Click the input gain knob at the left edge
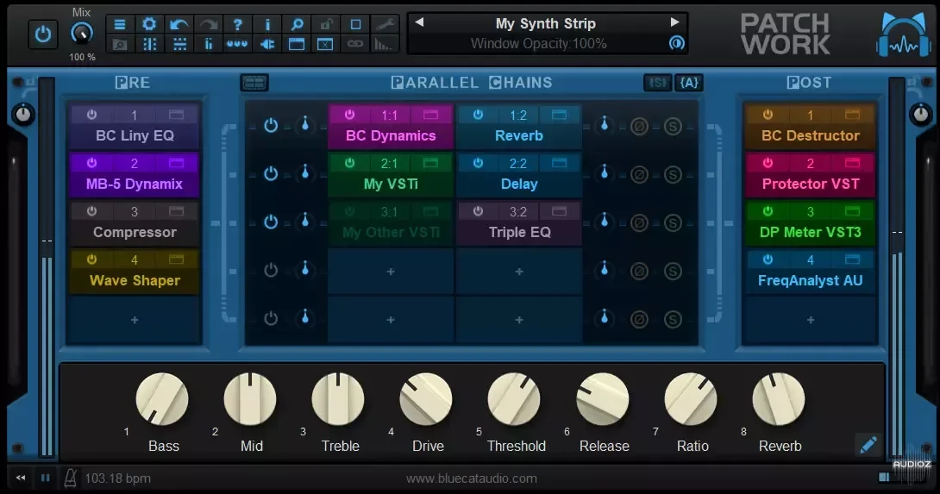Screen dimensions: 940x494 [x=22, y=114]
